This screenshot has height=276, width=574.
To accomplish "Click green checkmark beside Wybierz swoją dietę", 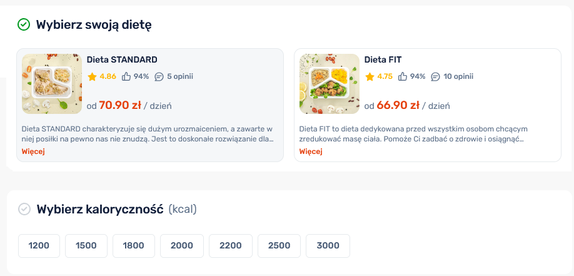I will [x=24, y=25].
